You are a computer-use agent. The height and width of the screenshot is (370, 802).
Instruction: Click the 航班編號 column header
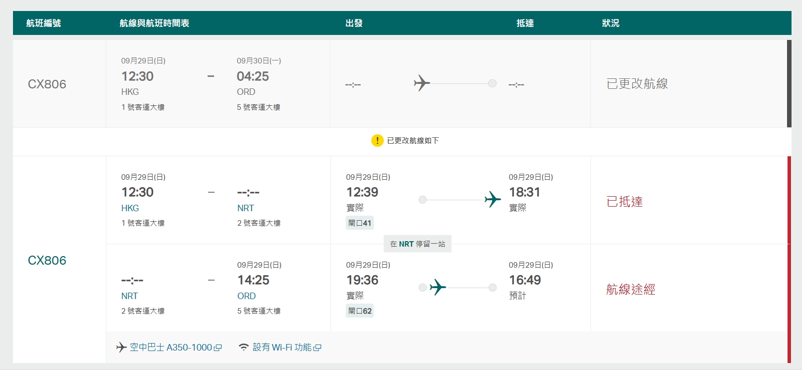pos(43,23)
